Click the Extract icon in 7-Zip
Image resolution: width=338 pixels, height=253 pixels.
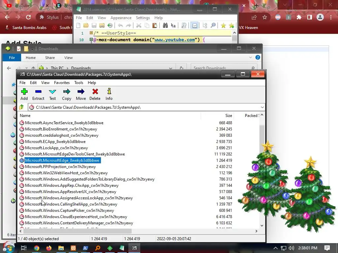(38, 94)
